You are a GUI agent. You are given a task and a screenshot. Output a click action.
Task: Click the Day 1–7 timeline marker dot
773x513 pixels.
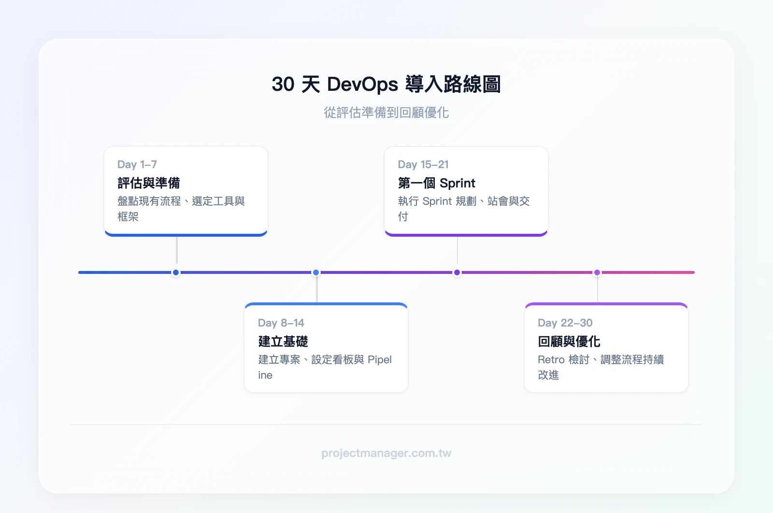176,272
